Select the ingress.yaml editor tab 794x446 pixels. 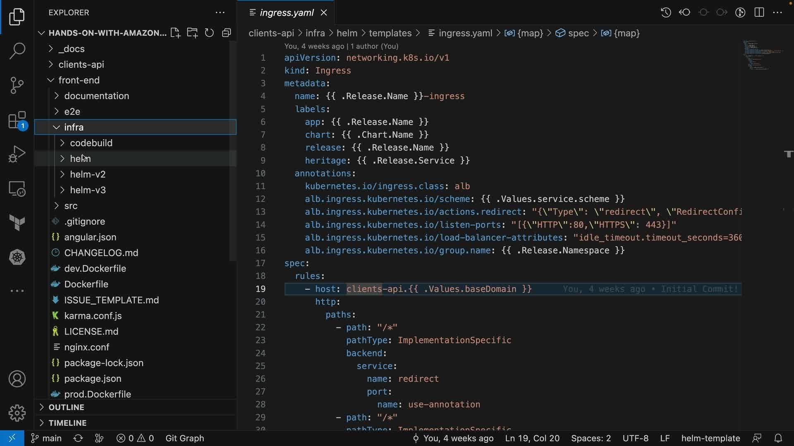(286, 13)
